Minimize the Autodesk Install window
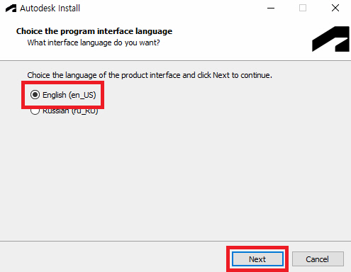This screenshot has width=351, height=272. tap(271, 8)
